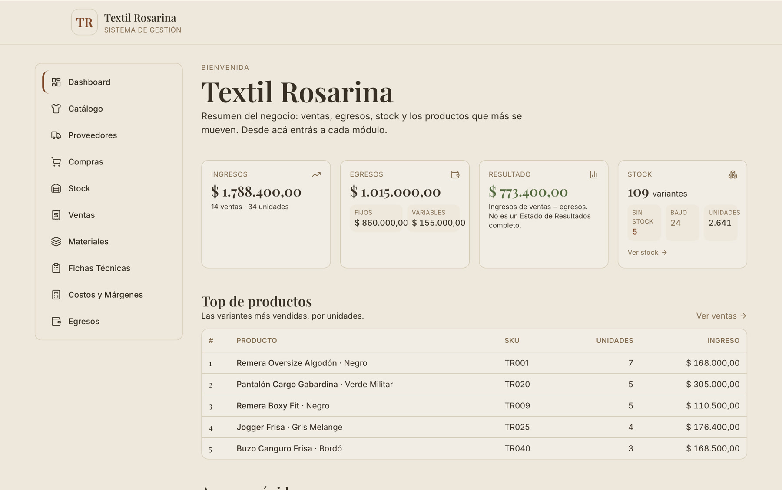Click income value $ 305.000,00
The height and width of the screenshot is (490, 782).
712,384
